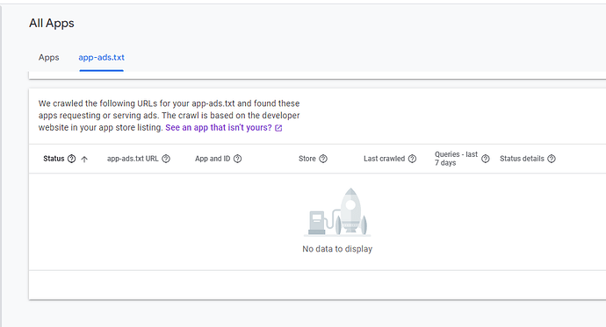Open the 'See an app that isn't yours?' link

pos(219,128)
